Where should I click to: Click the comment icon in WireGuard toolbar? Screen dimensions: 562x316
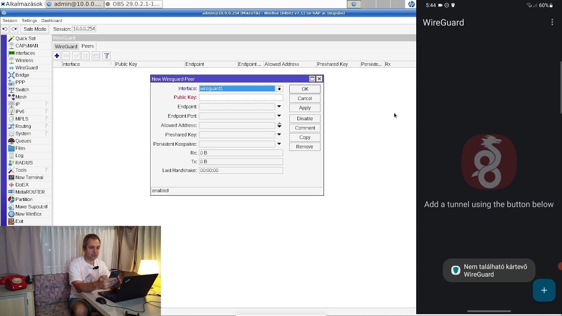coord(96,56)
